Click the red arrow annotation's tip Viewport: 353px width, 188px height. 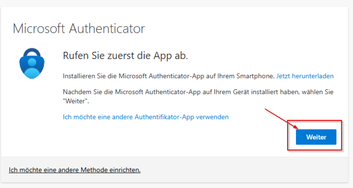296,130
